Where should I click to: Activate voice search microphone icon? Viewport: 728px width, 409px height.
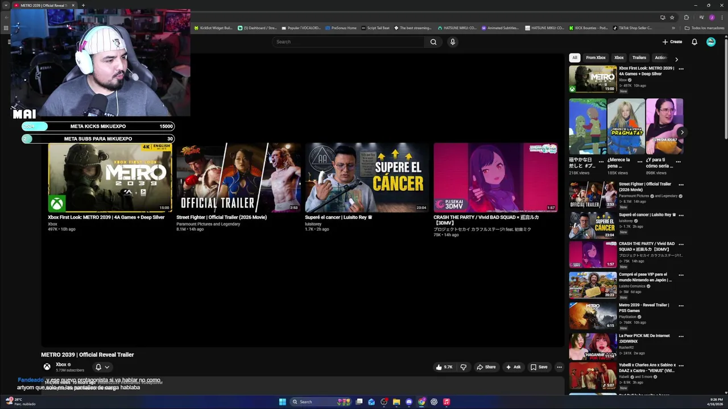tap(453, 41)
